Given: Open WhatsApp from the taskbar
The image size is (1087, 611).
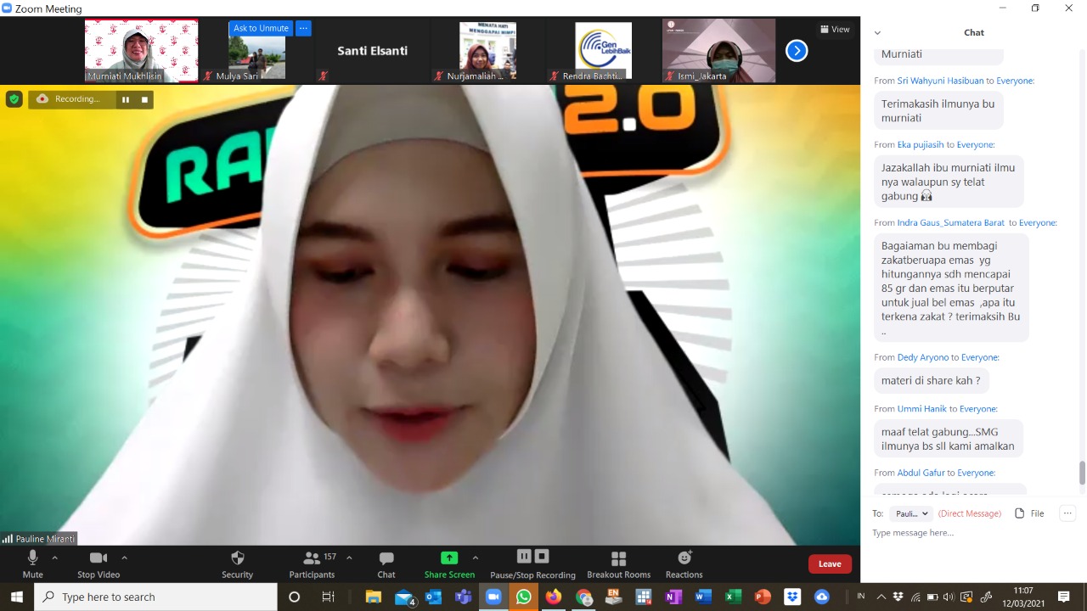Looking at the screenshot, I should click(523, 597).
